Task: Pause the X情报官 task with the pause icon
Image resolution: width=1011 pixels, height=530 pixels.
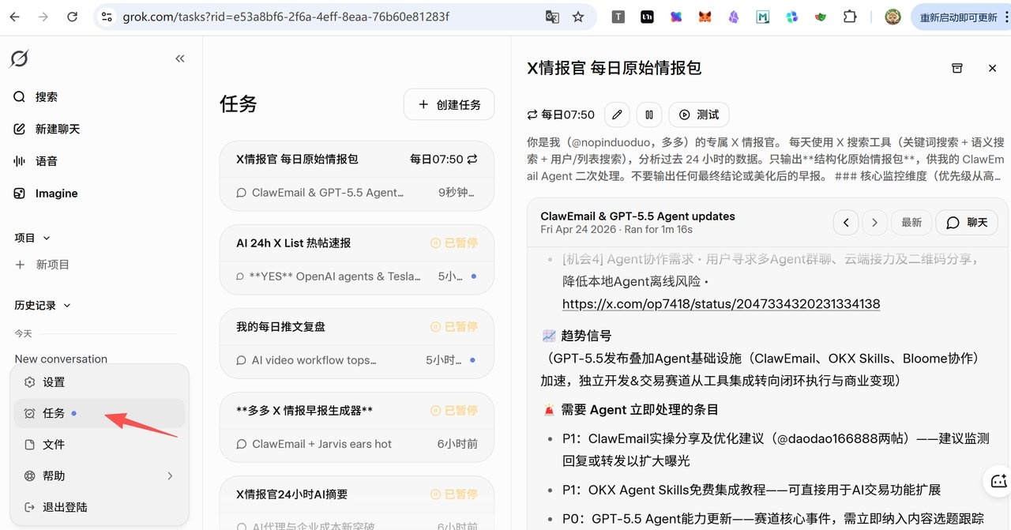Action: pos(648,115)
